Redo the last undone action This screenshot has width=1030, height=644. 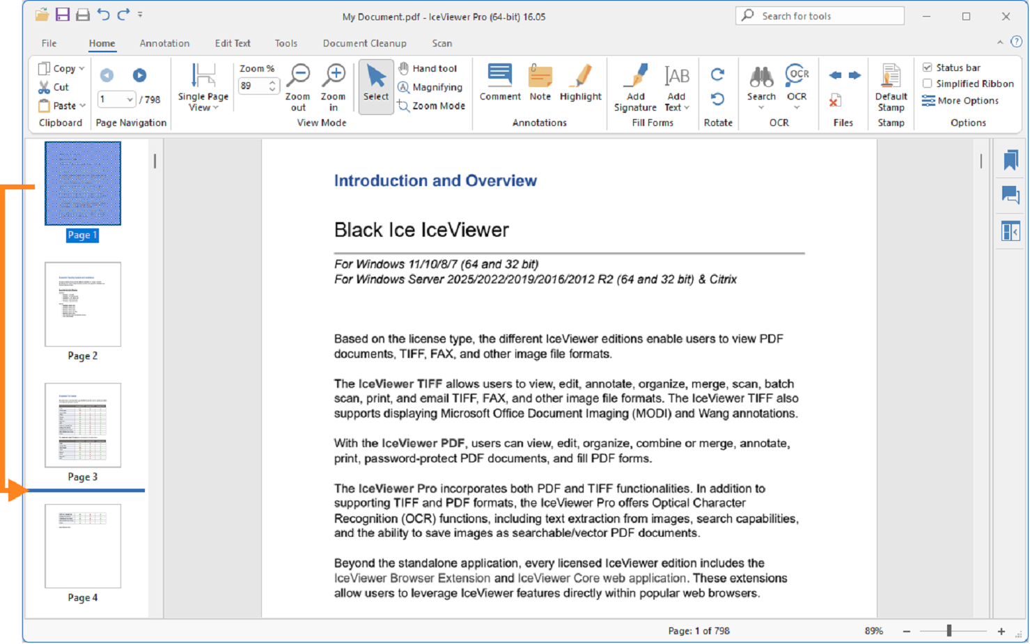124,15
